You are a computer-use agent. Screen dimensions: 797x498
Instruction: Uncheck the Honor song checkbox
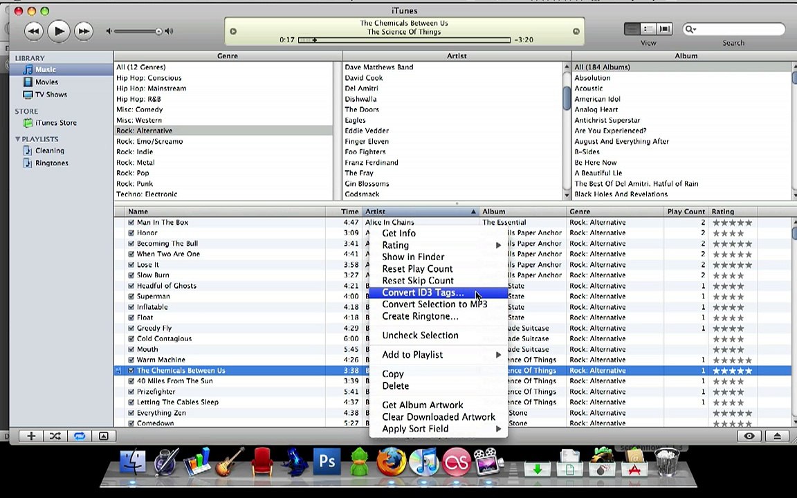pyautogui.click(x=131, y=232)
